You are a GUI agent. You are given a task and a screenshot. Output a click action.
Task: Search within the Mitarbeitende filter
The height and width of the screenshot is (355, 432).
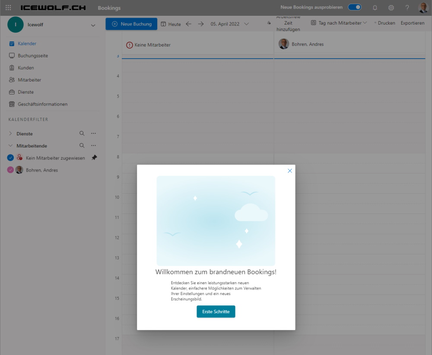click(82, 145)
